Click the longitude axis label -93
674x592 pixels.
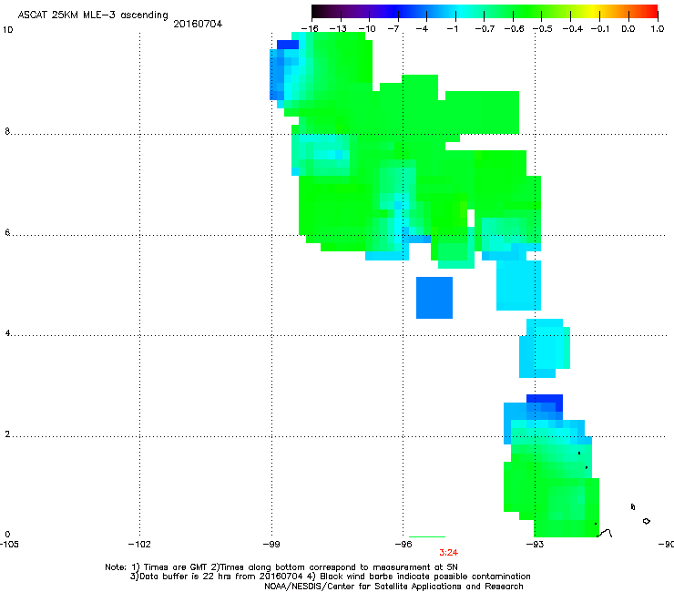pos(535,545)
